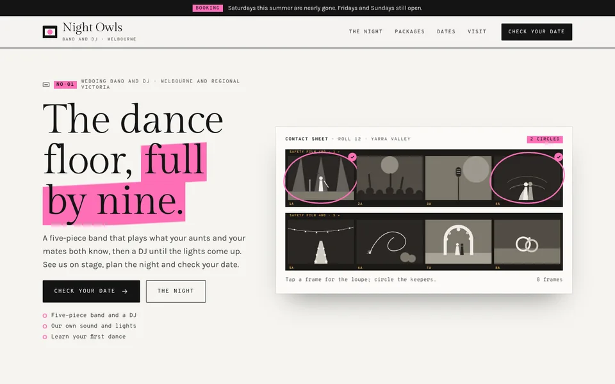Open The Night menu item

pos(366,32)
